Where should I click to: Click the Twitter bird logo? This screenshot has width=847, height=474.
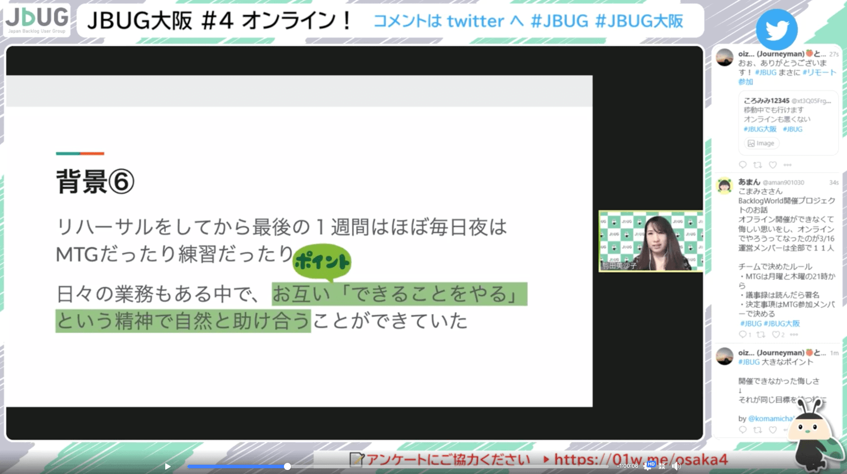pos(776,28)
